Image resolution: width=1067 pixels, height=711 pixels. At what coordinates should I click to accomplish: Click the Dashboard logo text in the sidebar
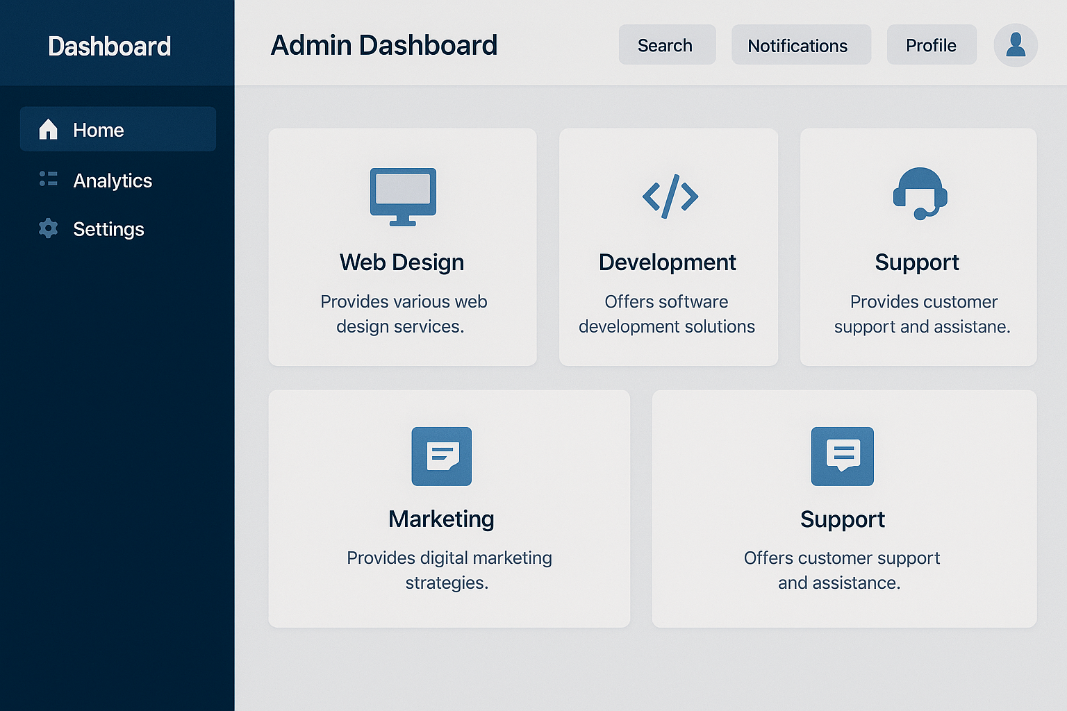click(109, 47)
